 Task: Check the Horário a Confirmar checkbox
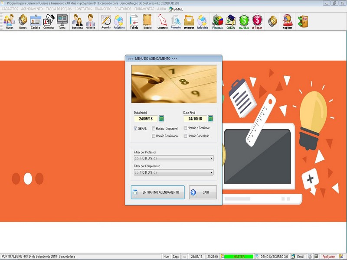point(186,128)
